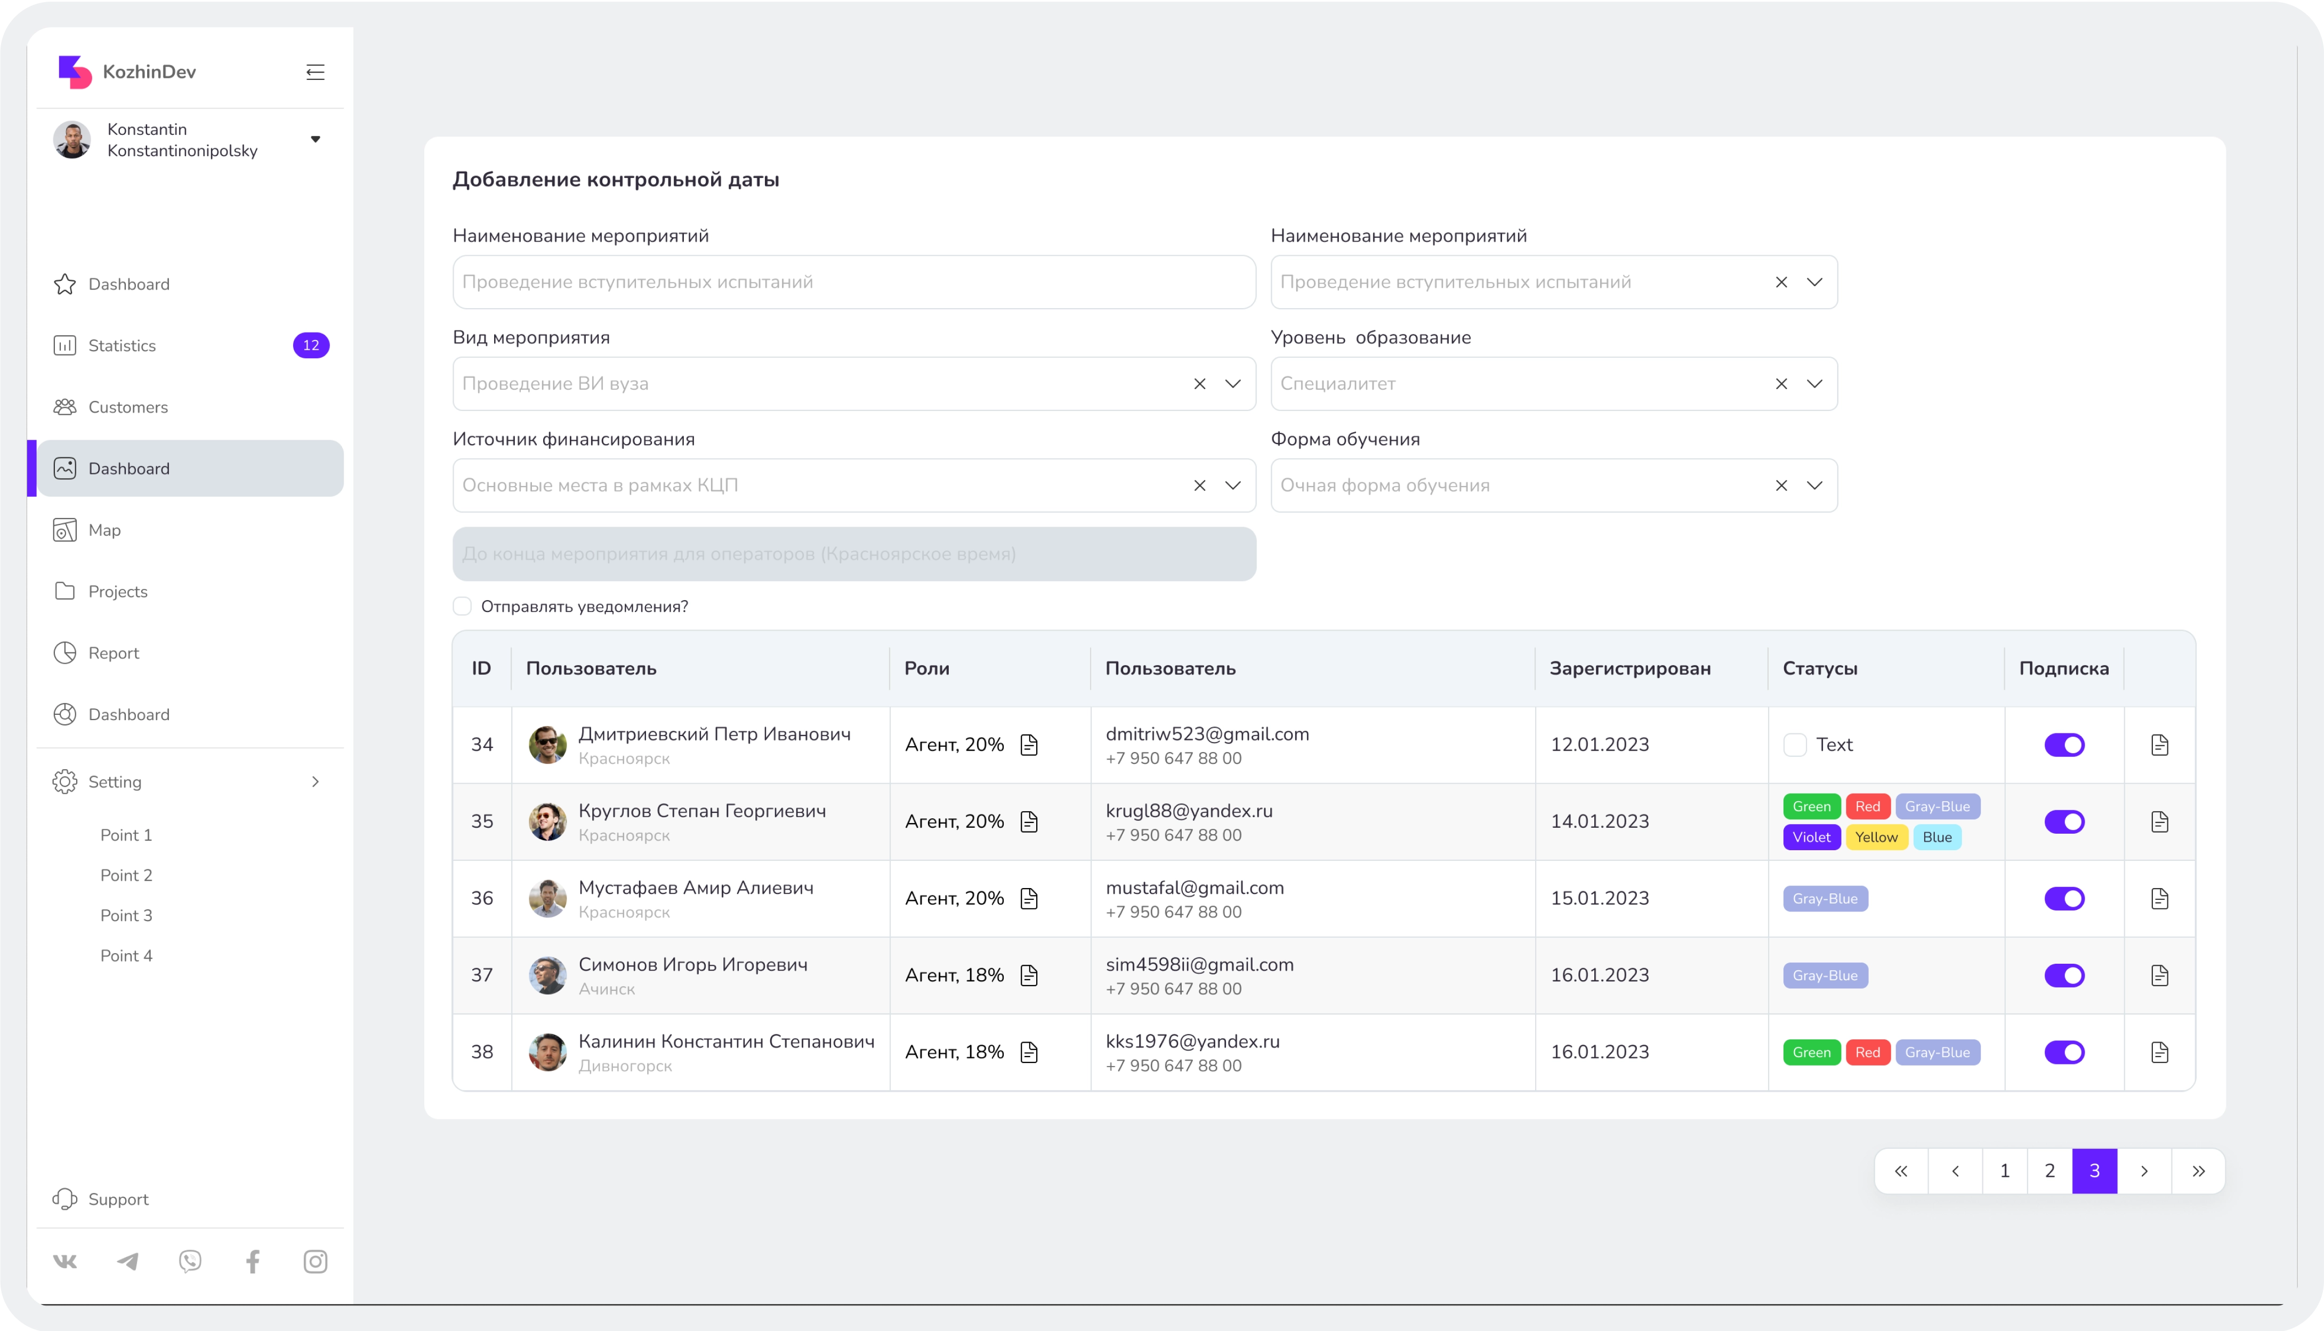Open document icon at end of row 36
The height and width of the screenshot is (1331, 2324).
tap(2159, 899)
